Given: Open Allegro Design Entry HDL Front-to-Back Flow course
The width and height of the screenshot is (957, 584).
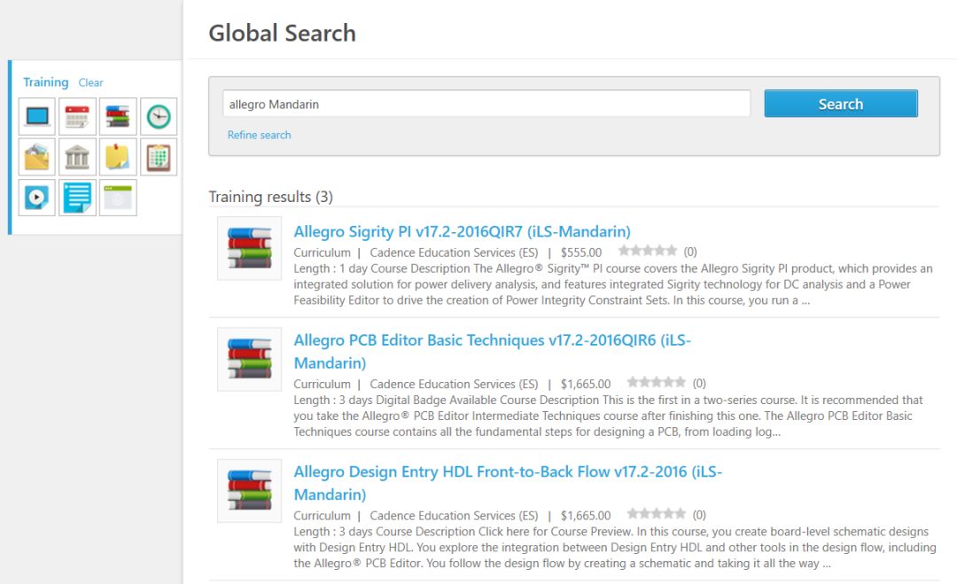Looking at the screenshot, I should tap(508, 483).
